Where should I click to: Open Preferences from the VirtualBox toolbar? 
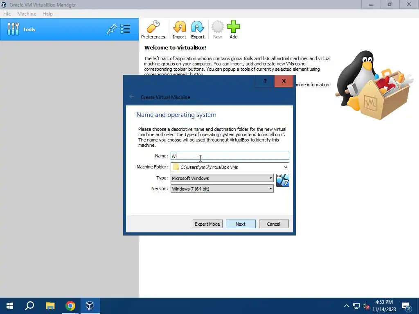153,29
